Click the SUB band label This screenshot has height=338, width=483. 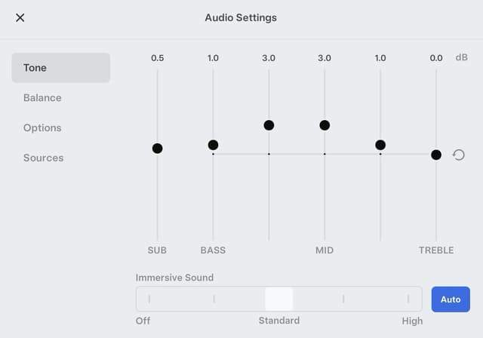click(x=157, y=250)
